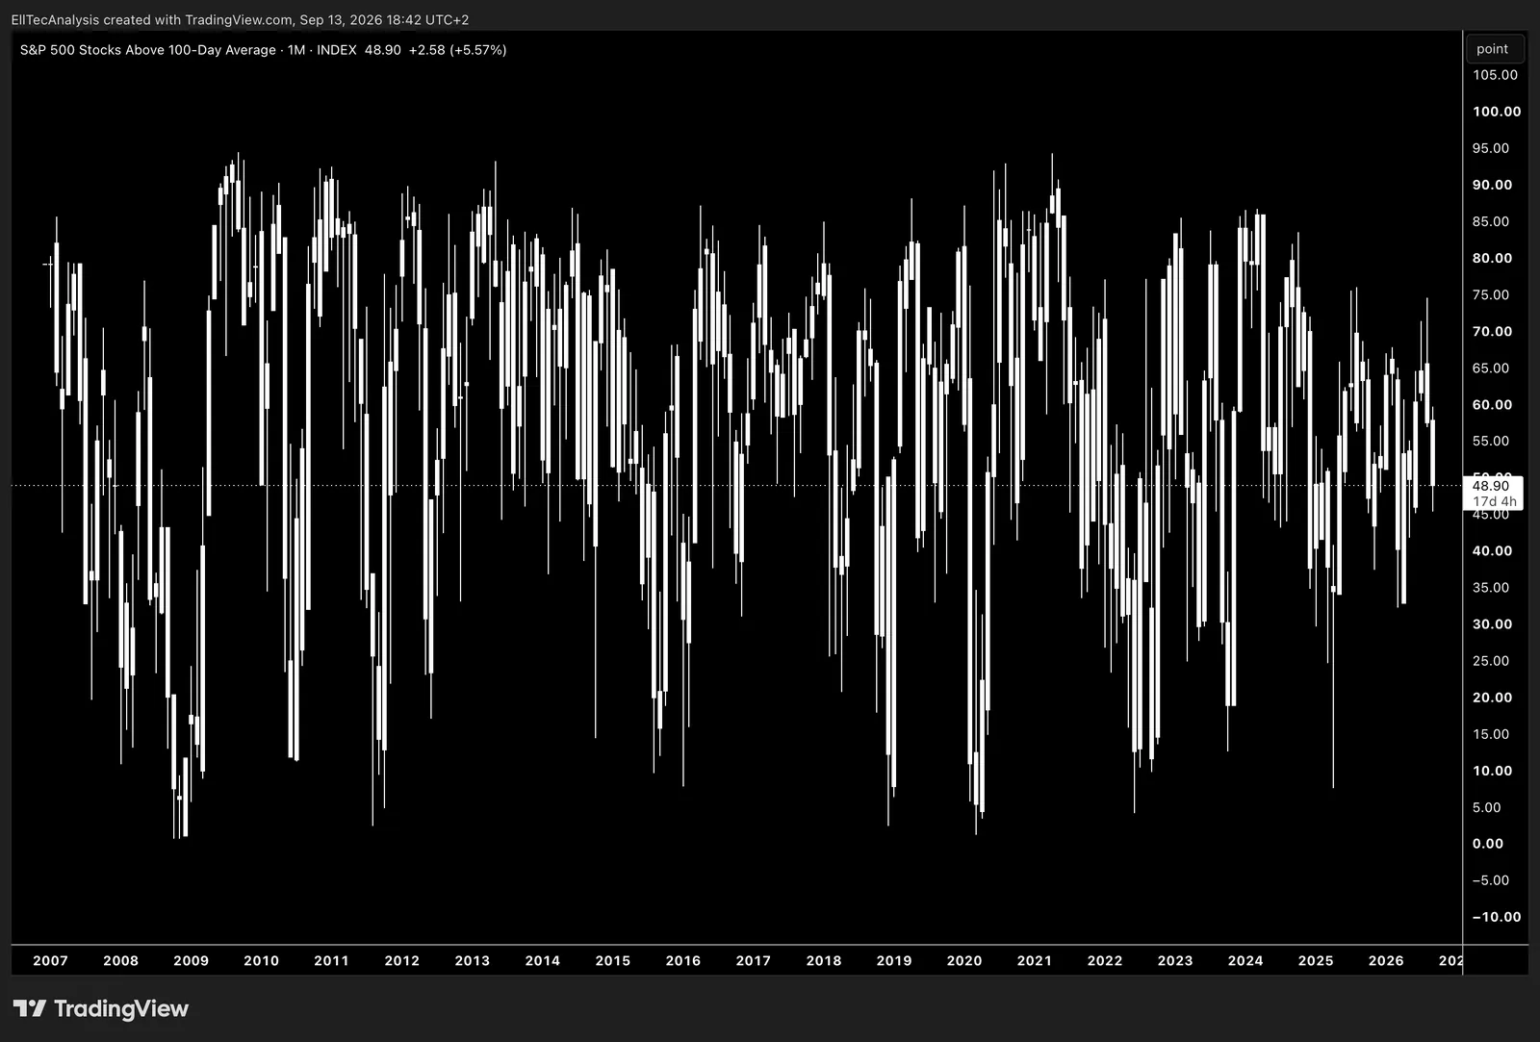The width and height of the screenshot is (1540, 1042).
Task: Click the "1M" interval in the chart title
Action: tap(296, 50)
